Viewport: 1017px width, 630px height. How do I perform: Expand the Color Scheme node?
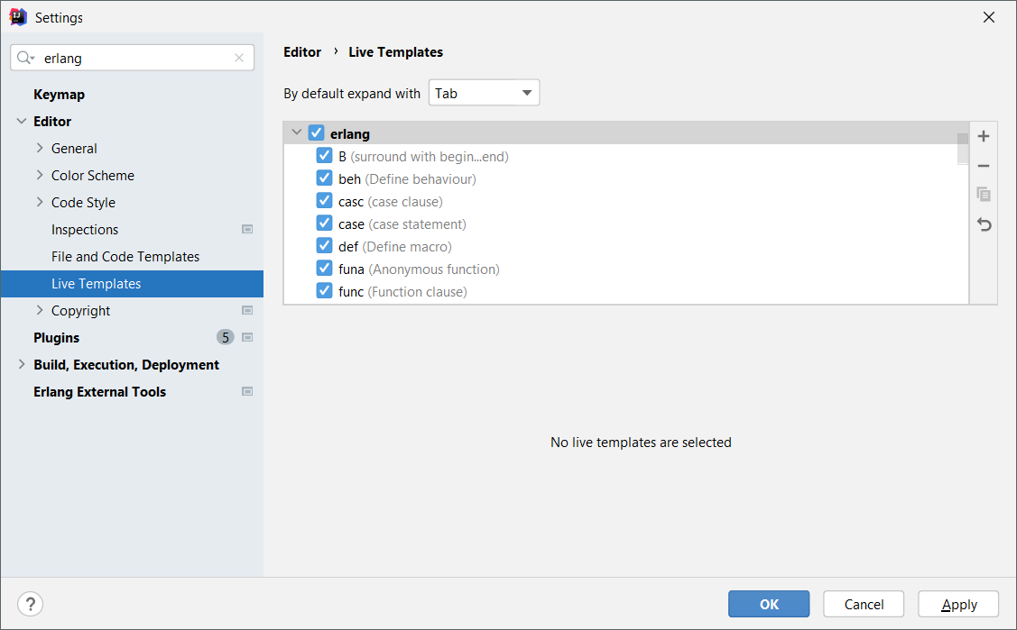coord(40,175)
